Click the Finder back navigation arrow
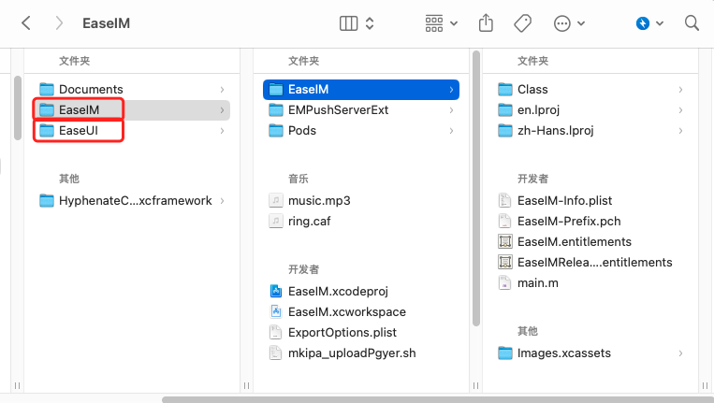The height and width of the screenshot is (403, 714). 25,22
